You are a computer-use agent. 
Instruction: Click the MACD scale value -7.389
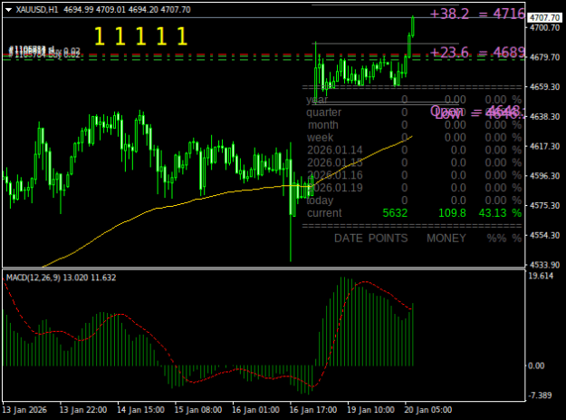(540, 396)
